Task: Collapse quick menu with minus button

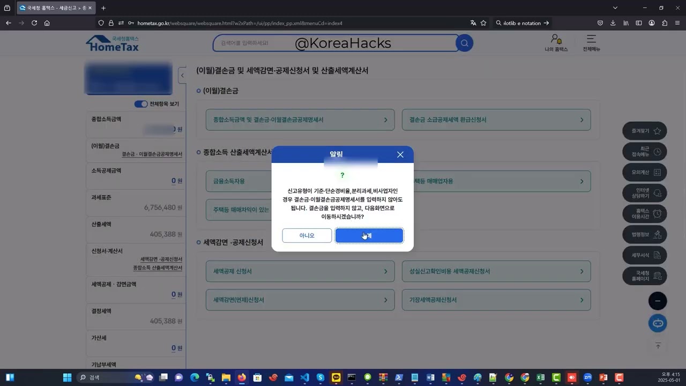Action: click(x=658, y=301)
